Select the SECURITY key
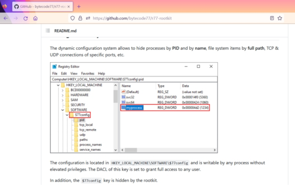 pos(78,105)
